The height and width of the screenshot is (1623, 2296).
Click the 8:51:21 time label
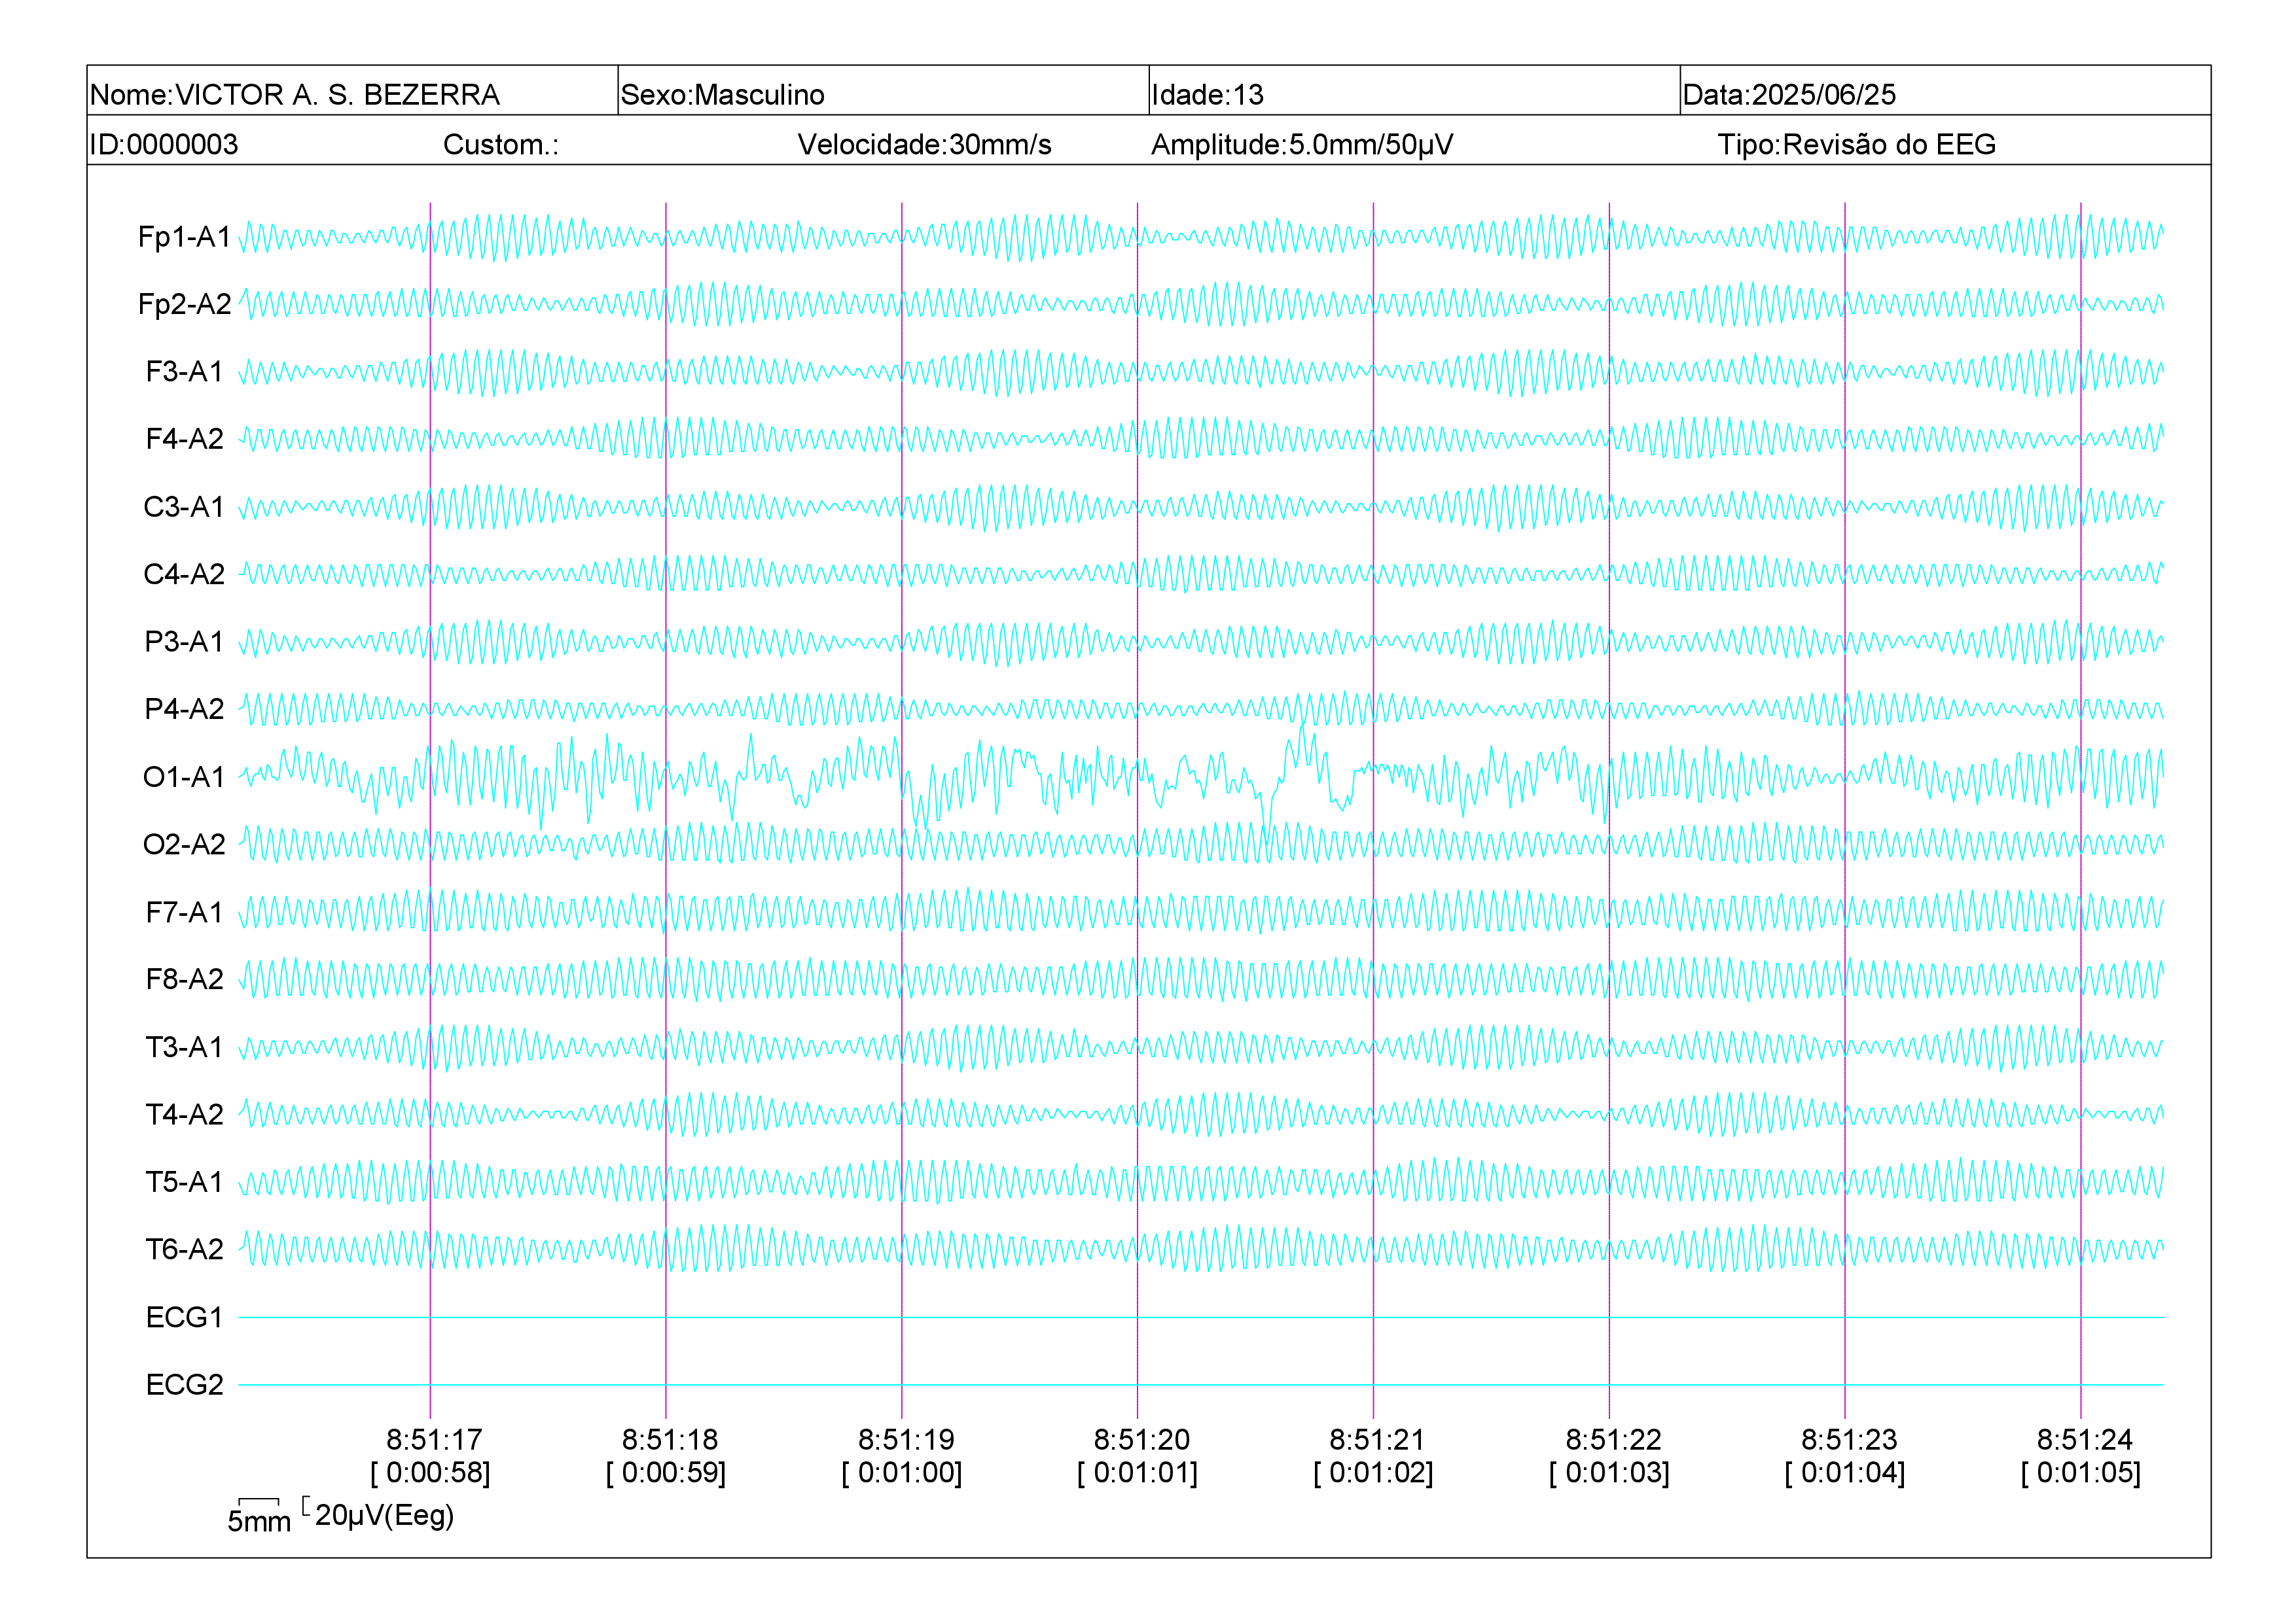point(1377,1440)
